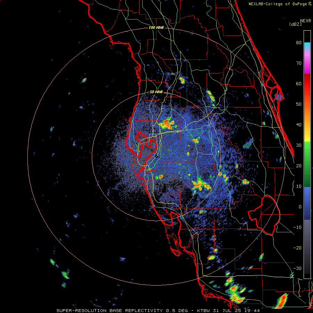This screenshot has width=313, height=313.
Task: Click the [dBZ] units label
Action: [x=295, y=24]
